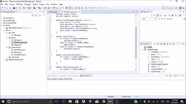Screen dimensions: 186x104
Task: Open the Java perspective icon
Action: click(180, 8)
